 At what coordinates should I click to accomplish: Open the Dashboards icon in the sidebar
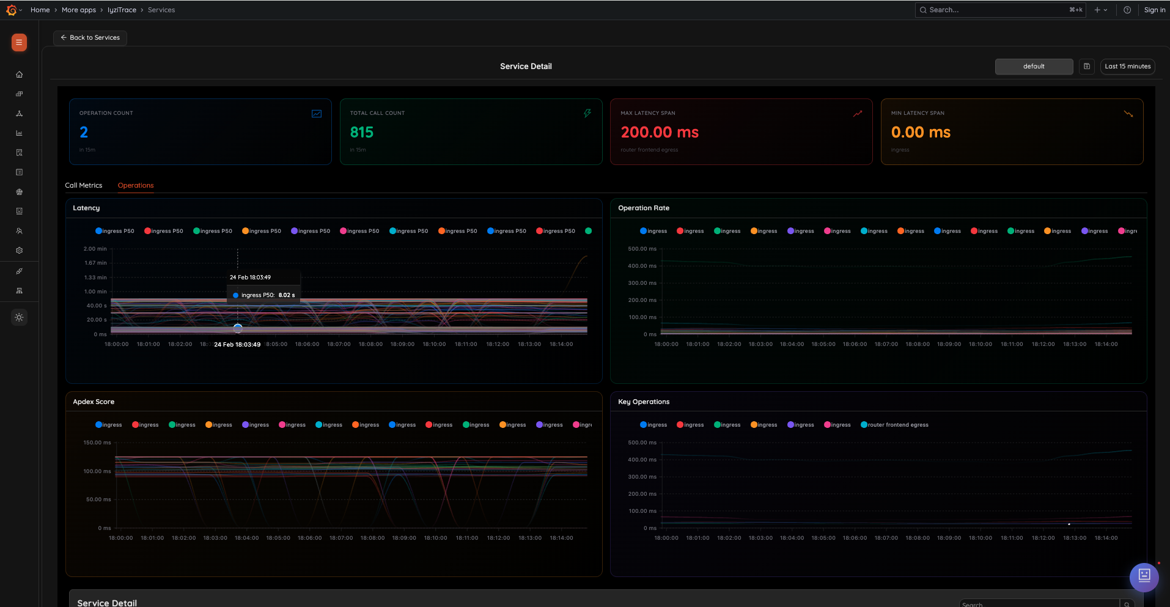pos(19,94)
